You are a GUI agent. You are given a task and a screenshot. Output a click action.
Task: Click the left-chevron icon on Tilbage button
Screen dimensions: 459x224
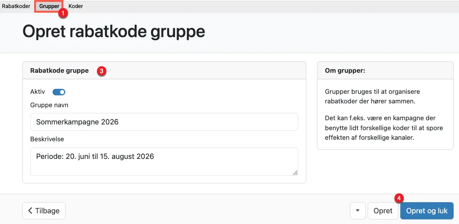[30, 211]
